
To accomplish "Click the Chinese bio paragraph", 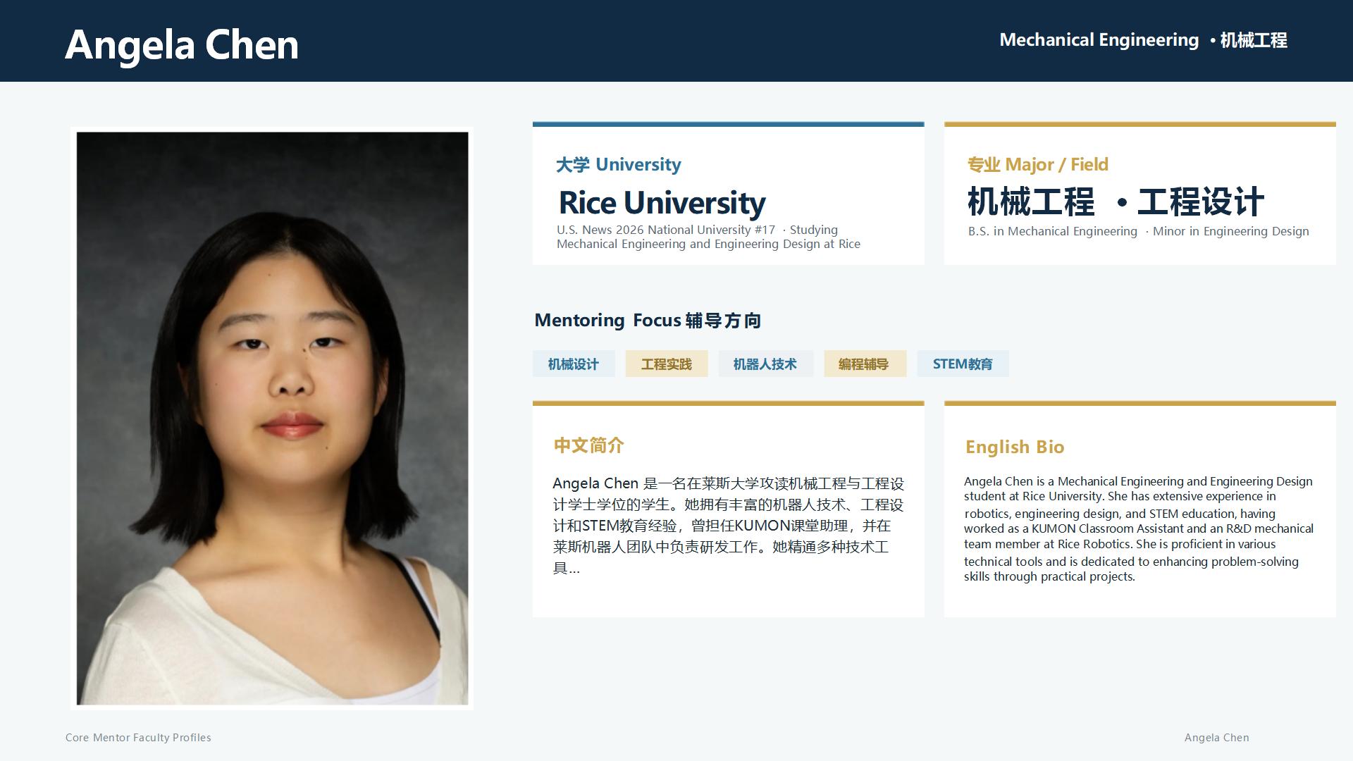I will [x=728, y=526].
